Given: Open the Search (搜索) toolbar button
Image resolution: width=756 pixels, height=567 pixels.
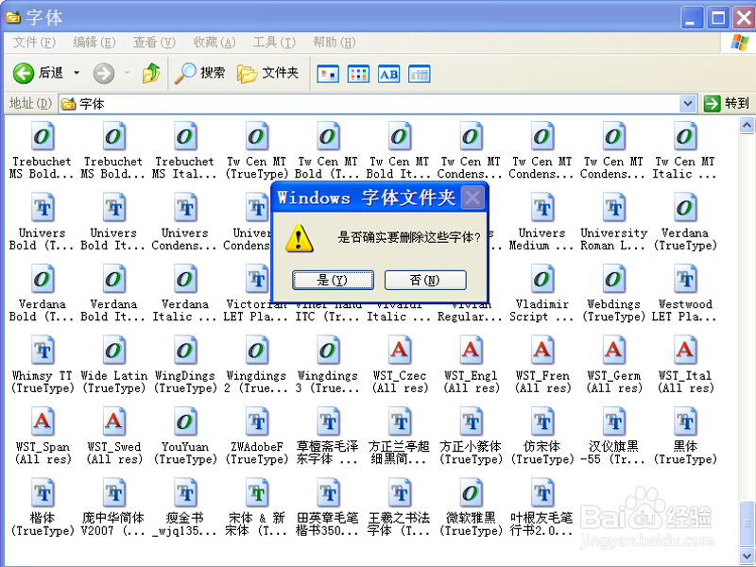Looking at the screenshot, I should (x=199, y=74).
